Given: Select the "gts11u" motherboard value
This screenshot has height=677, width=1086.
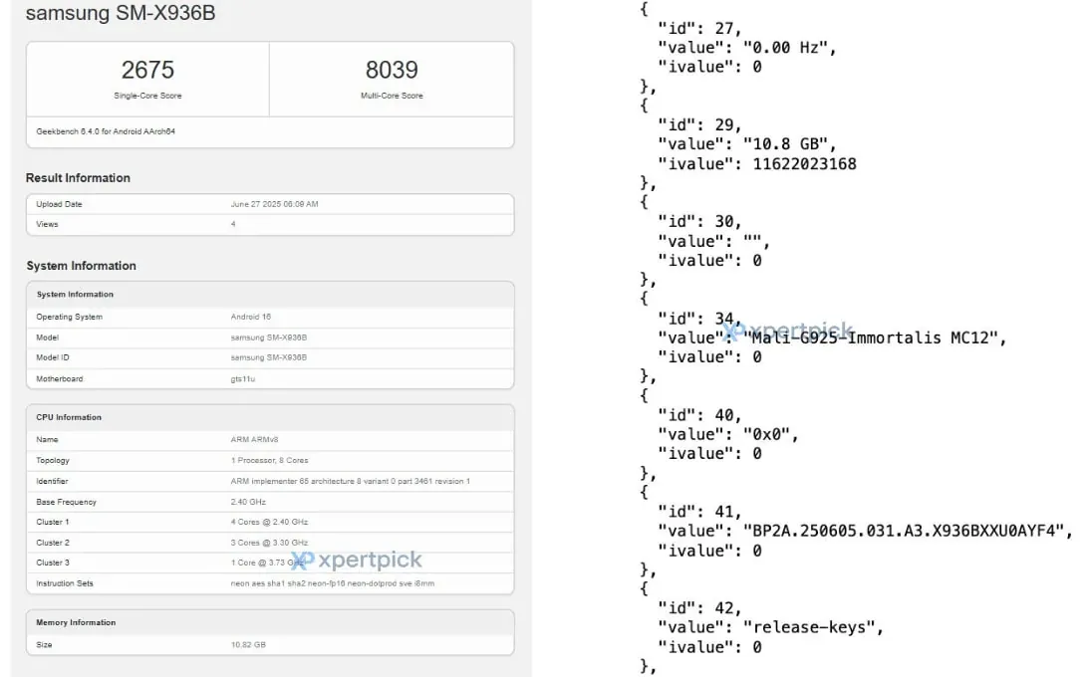Looking at the screenshot, I should pyautogui.click(x=243, y=379).
